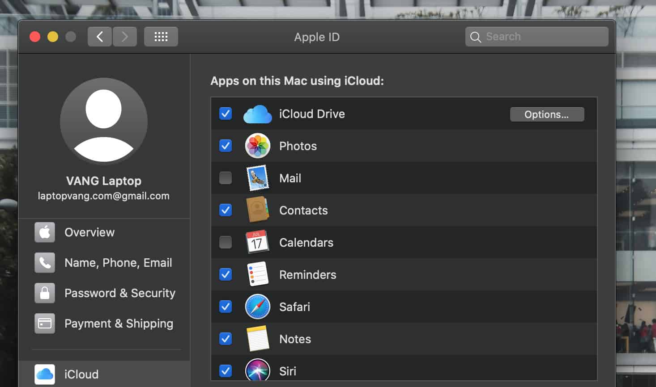
Task: Click the laptopvang.com@gmail.com email text
Action: tap(104, 196)
